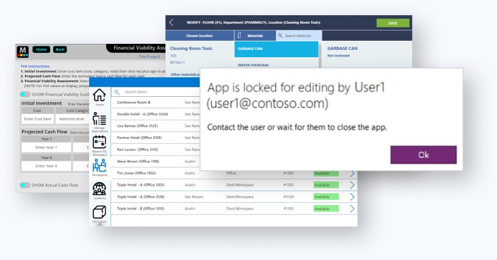Click the magnifier icon in Search Materials
Viewport: 497px width, 260px height.
pos(280,36)
